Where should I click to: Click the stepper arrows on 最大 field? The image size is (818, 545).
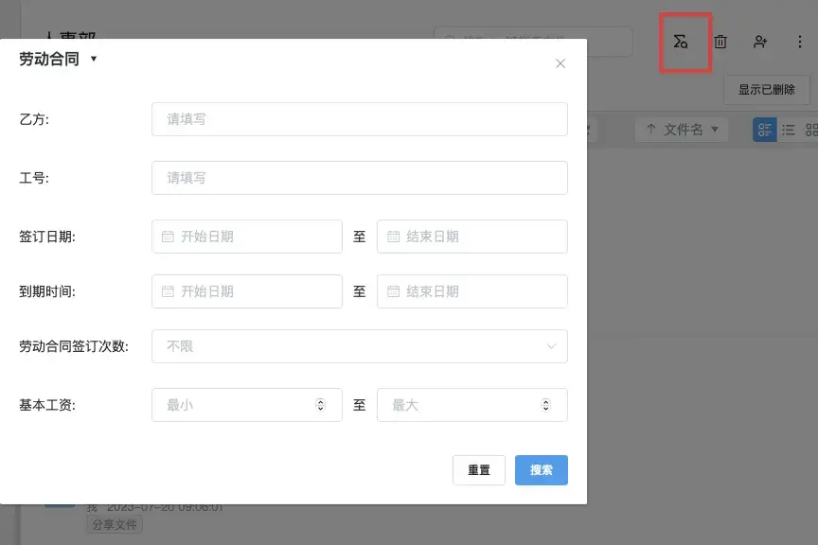pyautogui.click(x=545, y=405)
